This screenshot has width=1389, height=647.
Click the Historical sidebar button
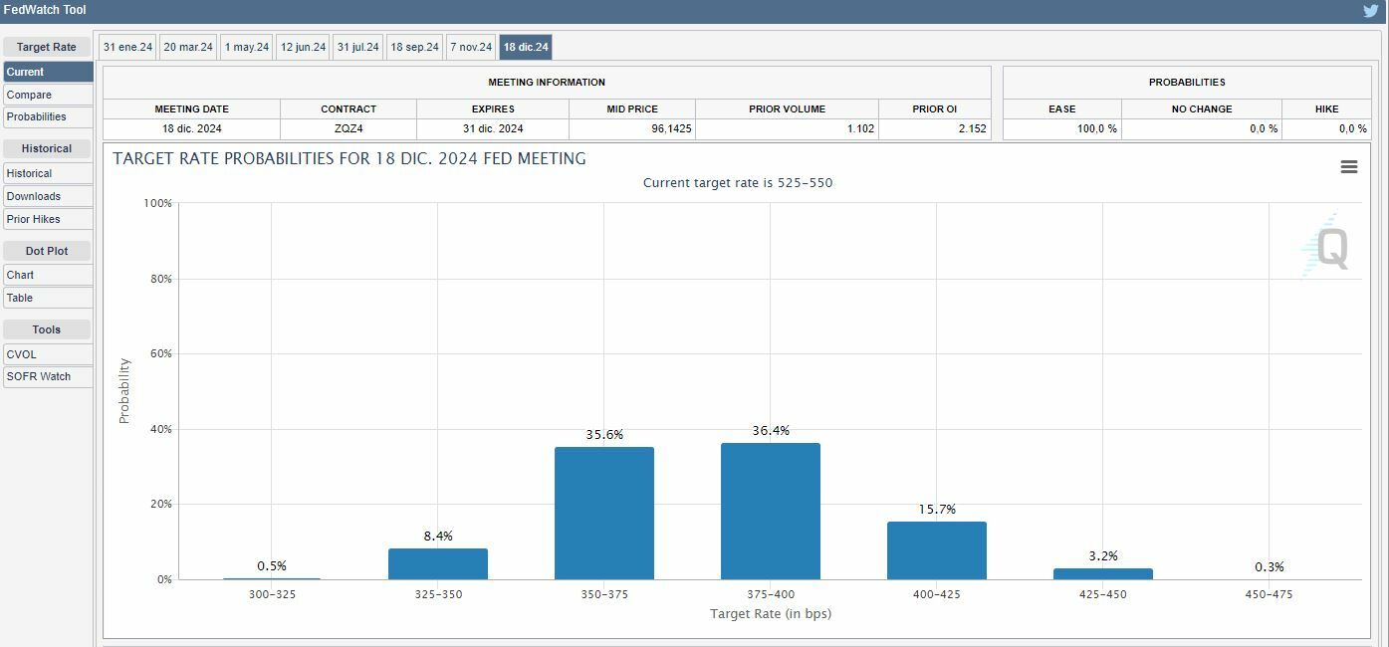point(48,173)
